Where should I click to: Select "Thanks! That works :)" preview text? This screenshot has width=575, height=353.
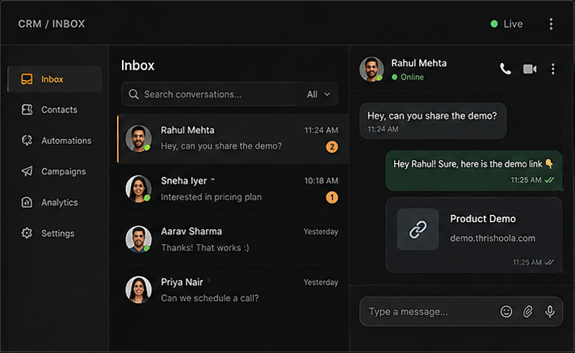(x=205, y=248)
